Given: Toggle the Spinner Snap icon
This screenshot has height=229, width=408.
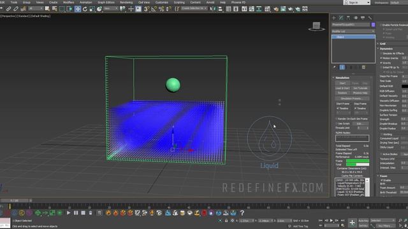Looking at the screenshot, I should [168, 9].
